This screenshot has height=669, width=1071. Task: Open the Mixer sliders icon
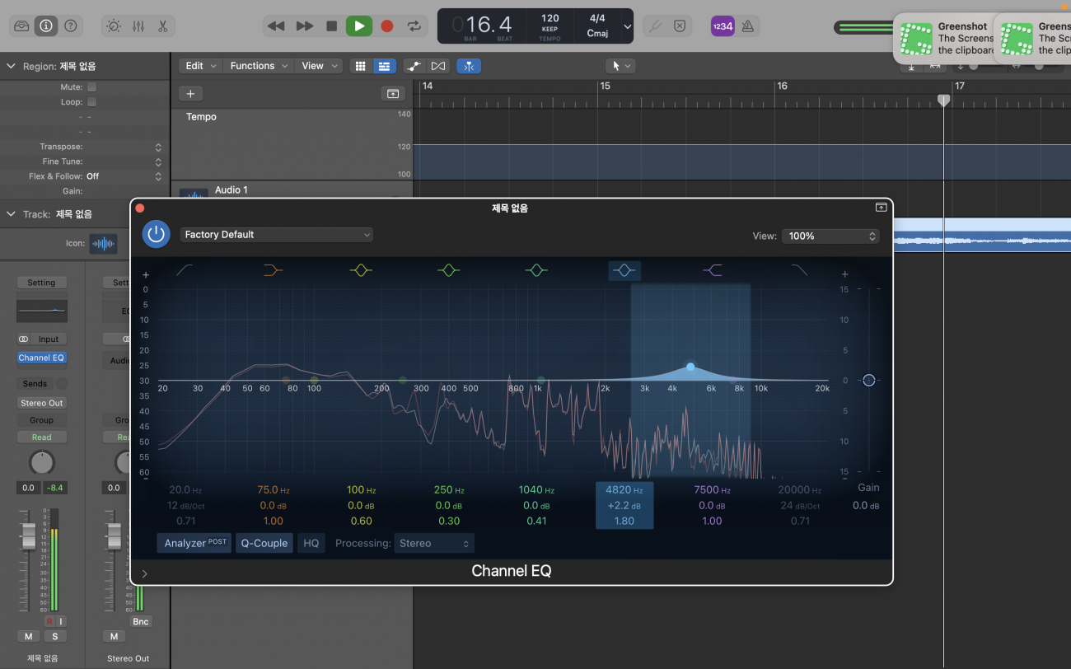138,26
